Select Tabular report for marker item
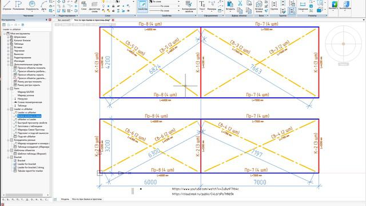This screenshot has height=206, width=366. tap(30, 171)
